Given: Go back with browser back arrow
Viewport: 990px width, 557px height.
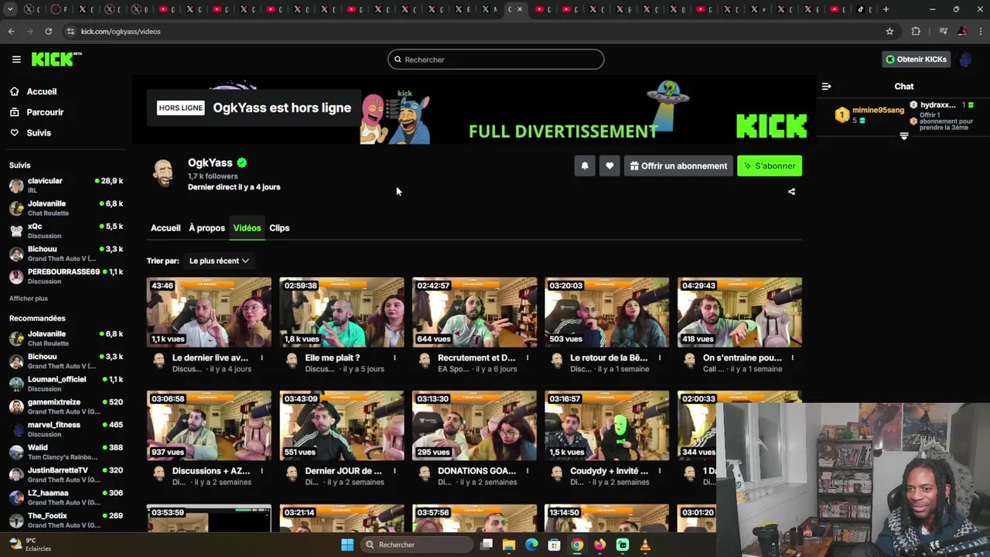Looking at the screenshot, I should point(11,31).
